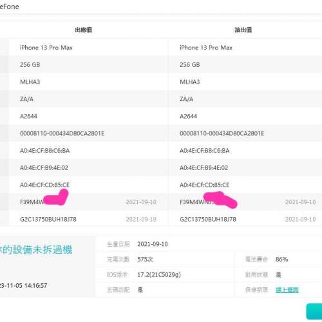The width and height of the screenshot is (322, 322).
Task: Select 256 GB in the 讀出值 column
Action: tap(190, 64)
